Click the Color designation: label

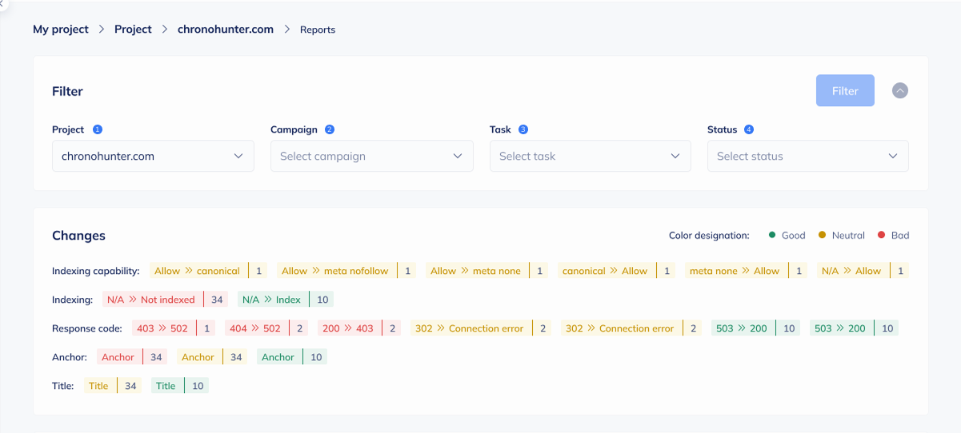tap(709, 236)
